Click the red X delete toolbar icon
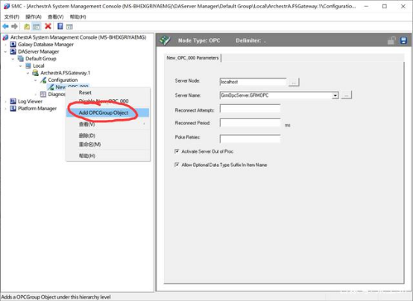Screen dimensions: 413x301 [48, 26]
